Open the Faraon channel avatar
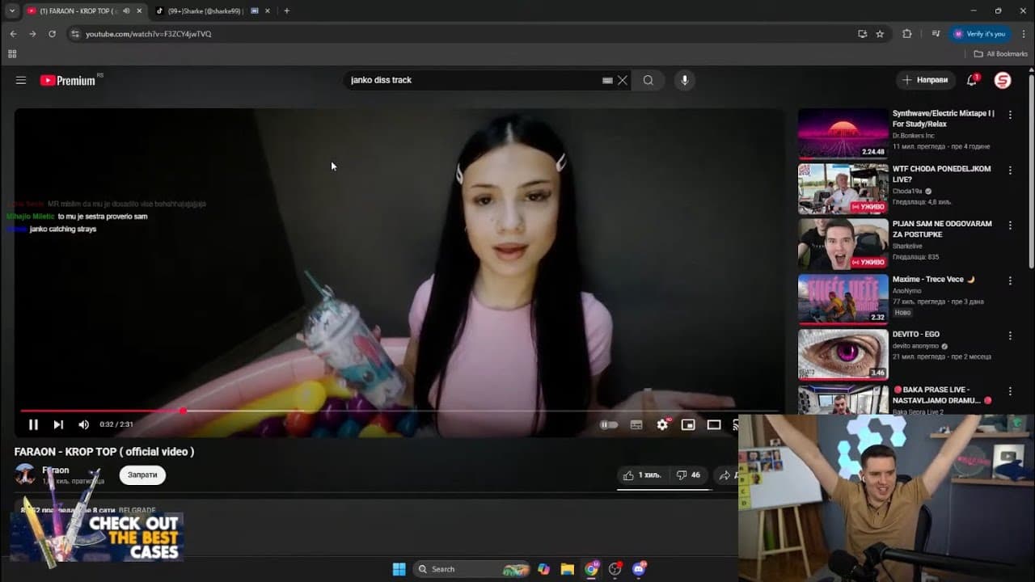 (x=25, y=474)
